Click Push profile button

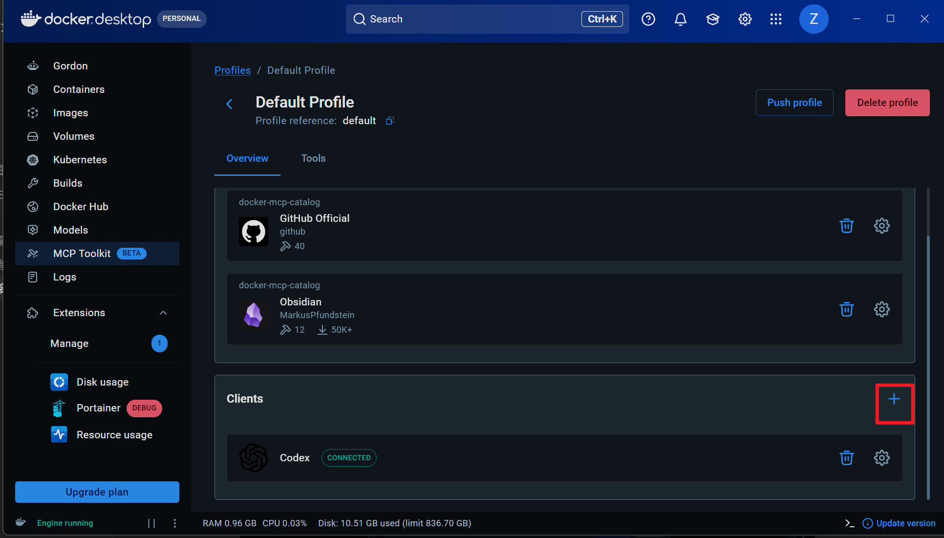click(794, 103)
